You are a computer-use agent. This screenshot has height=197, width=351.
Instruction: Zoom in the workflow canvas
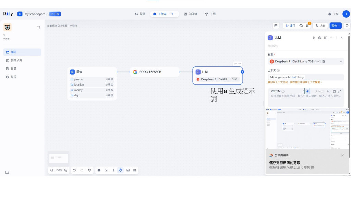point(65,170)
